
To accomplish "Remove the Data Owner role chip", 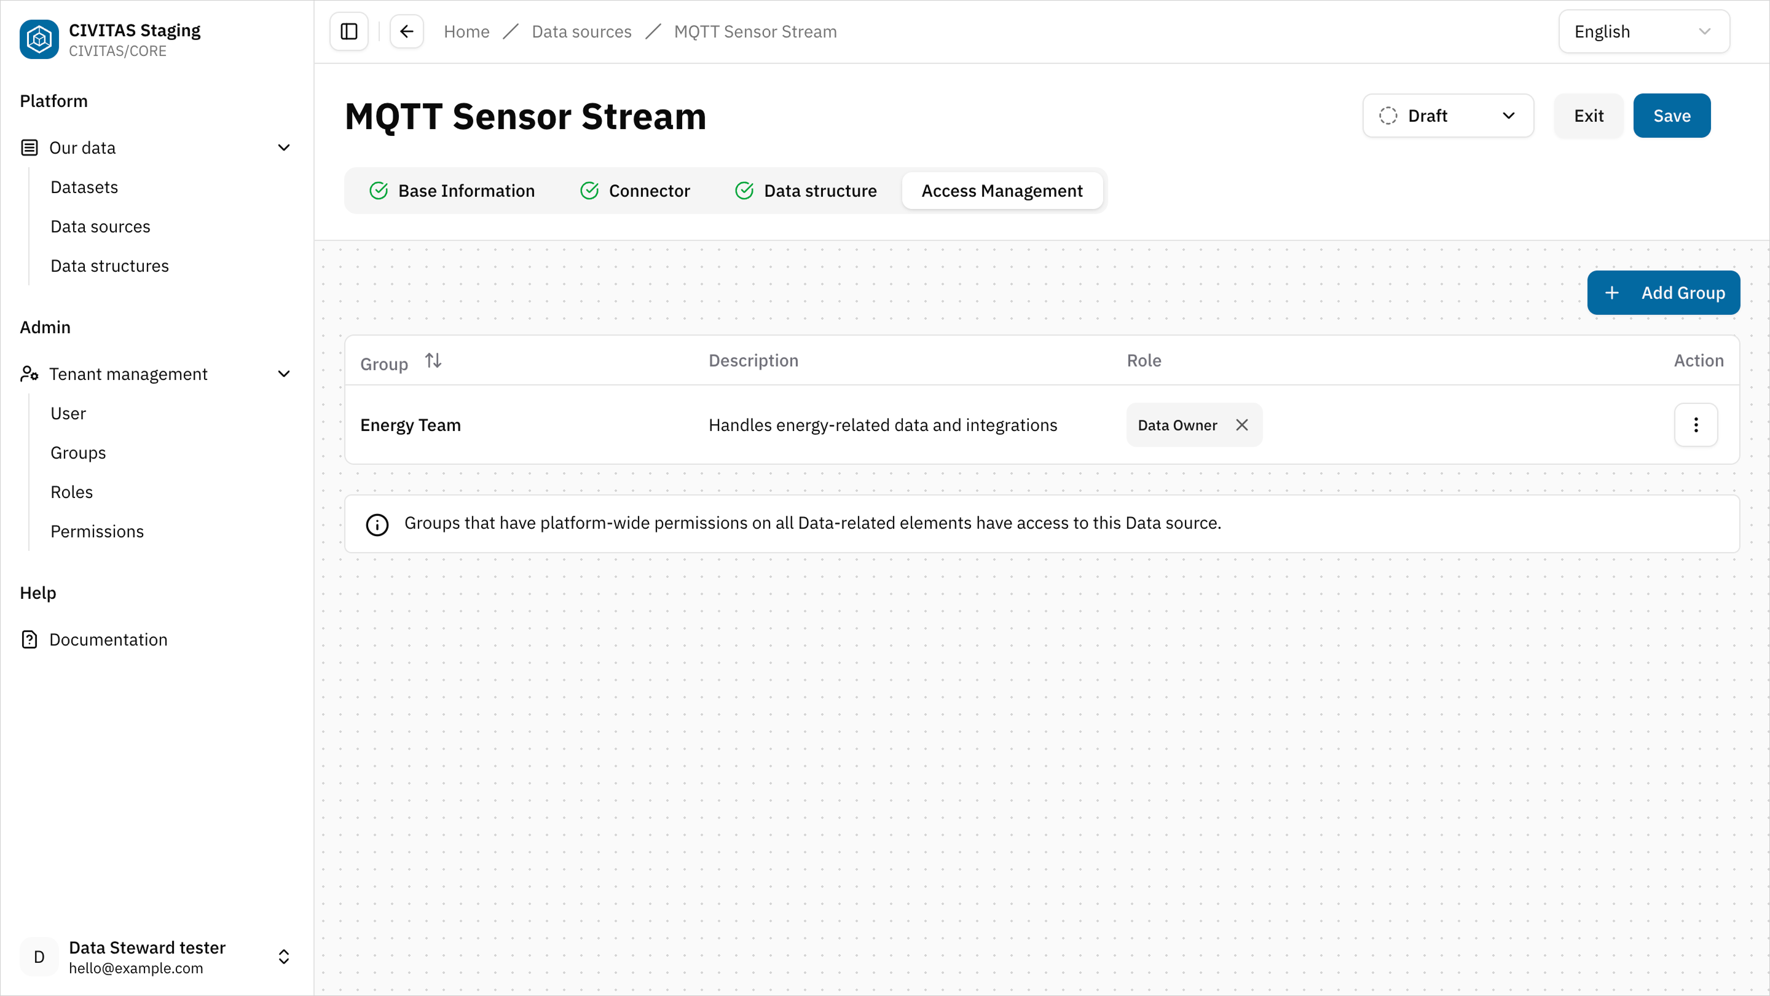I will (1242, 425).
